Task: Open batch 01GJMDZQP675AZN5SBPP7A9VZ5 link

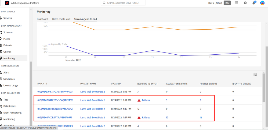Action: pos(55,92)
